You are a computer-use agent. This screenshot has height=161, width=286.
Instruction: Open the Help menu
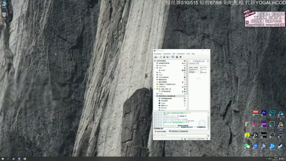pos(193,54)
